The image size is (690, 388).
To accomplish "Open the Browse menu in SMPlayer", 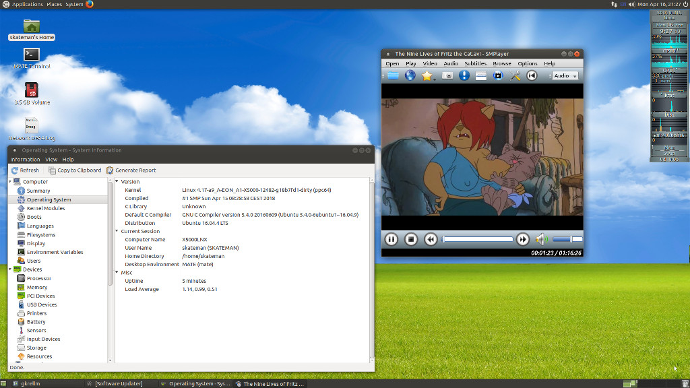I will 501,64.
